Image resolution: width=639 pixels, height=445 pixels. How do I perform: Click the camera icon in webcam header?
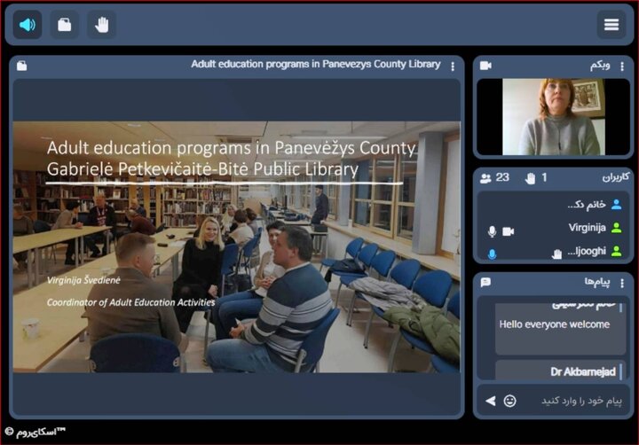(485, 66)
